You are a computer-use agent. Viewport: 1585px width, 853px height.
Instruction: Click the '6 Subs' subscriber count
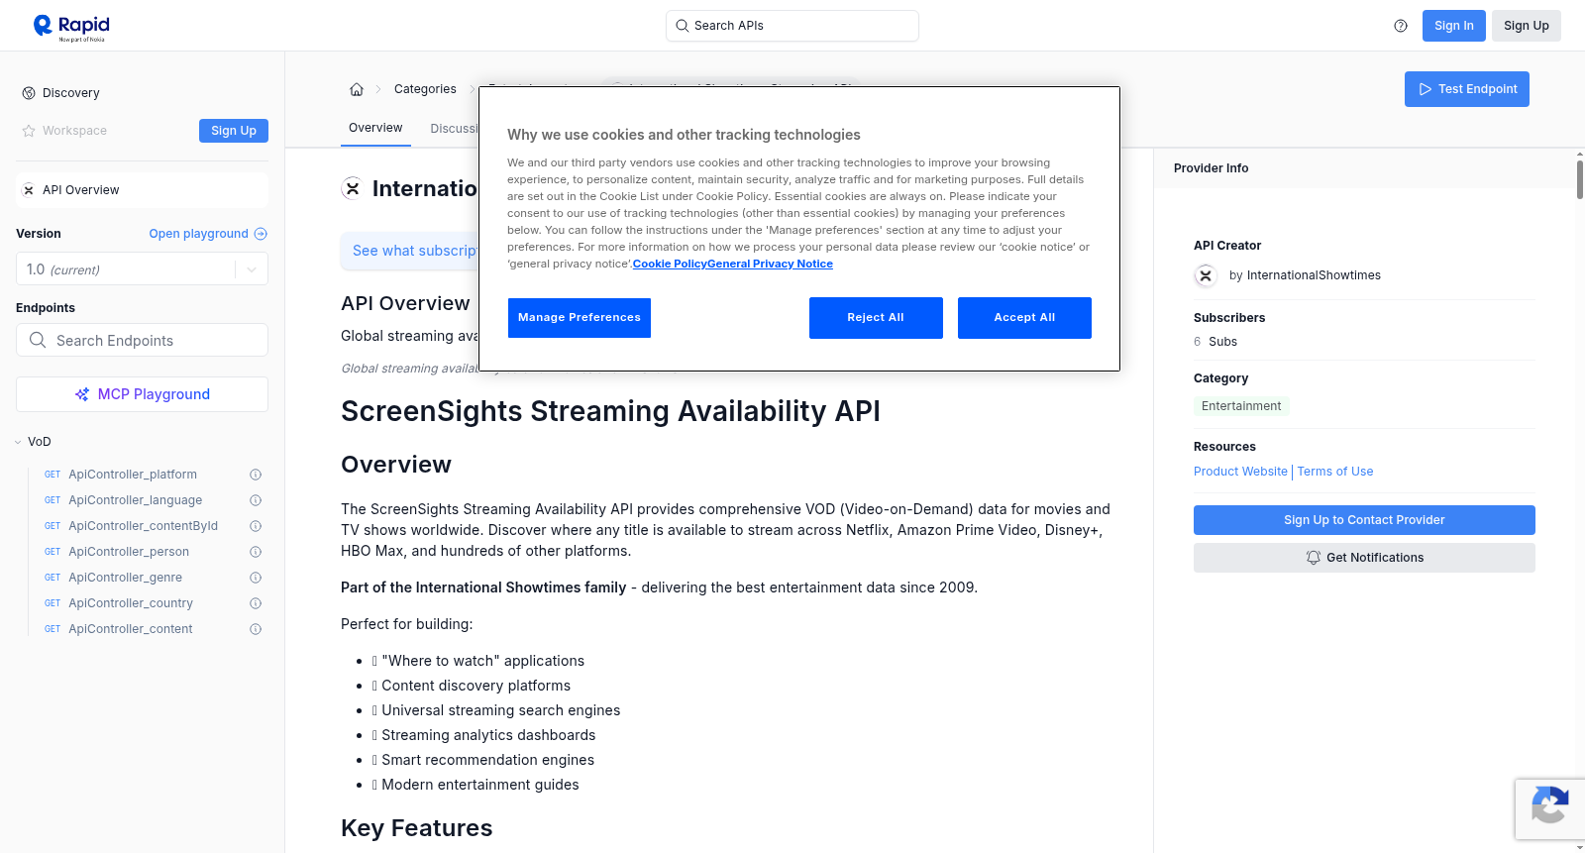click(1215, 342)
